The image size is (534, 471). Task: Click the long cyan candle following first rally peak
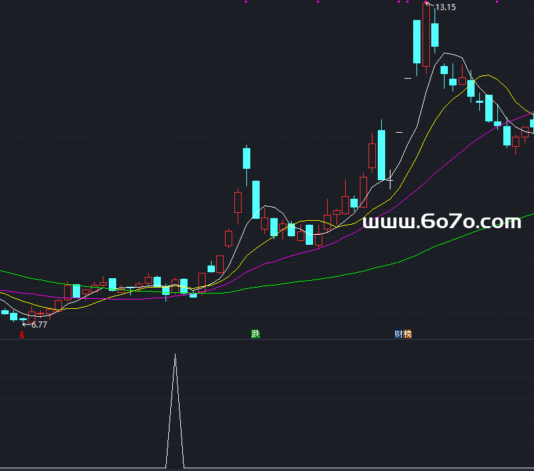[256, 199]
